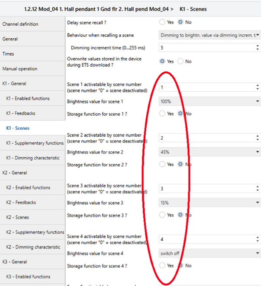The image size is (261, 286).
Task: Choose No for Overwrite values during ETS download
Action: (x=180, y=61)
